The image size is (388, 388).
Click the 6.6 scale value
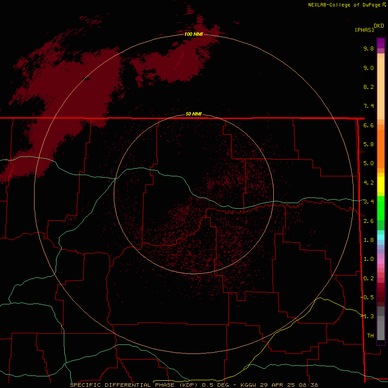(x=369, y=125)
